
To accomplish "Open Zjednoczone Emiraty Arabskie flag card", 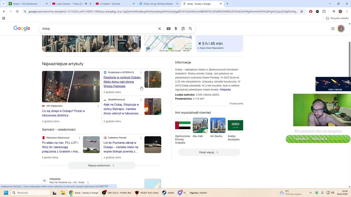I will tap(183, 131).
